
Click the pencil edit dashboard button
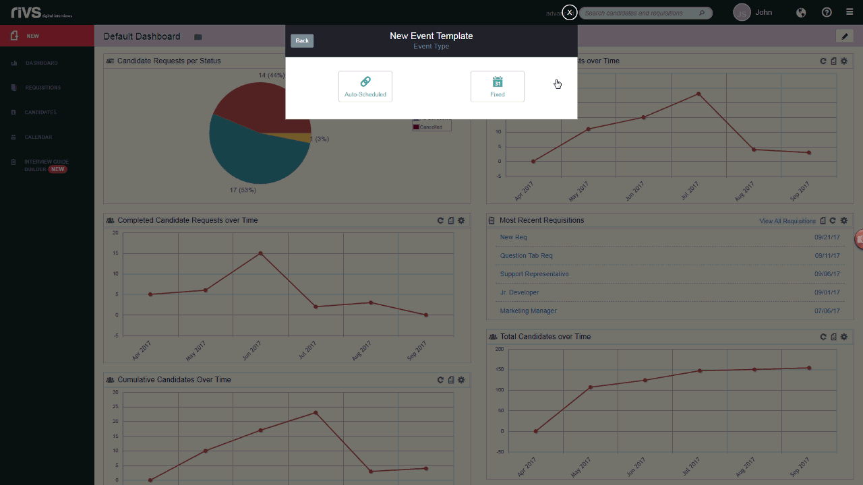844,36
